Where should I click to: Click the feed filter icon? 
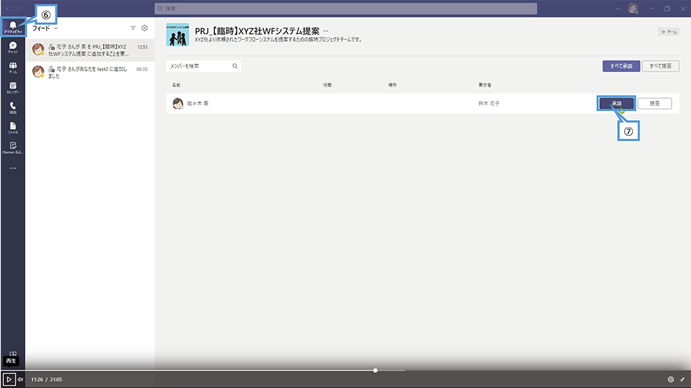pyautogui.click(x=133, y=28)
